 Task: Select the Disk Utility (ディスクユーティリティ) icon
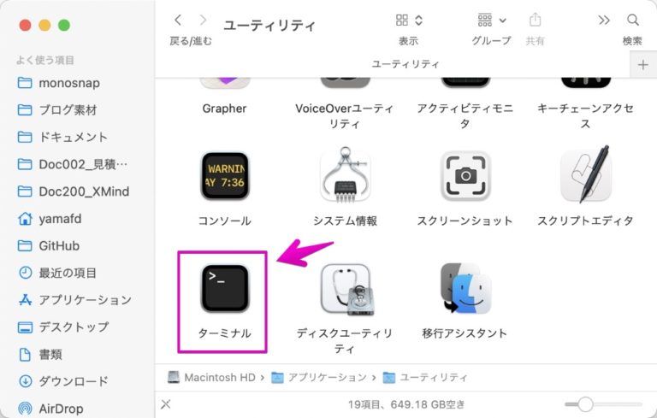[x=346, y=289]
